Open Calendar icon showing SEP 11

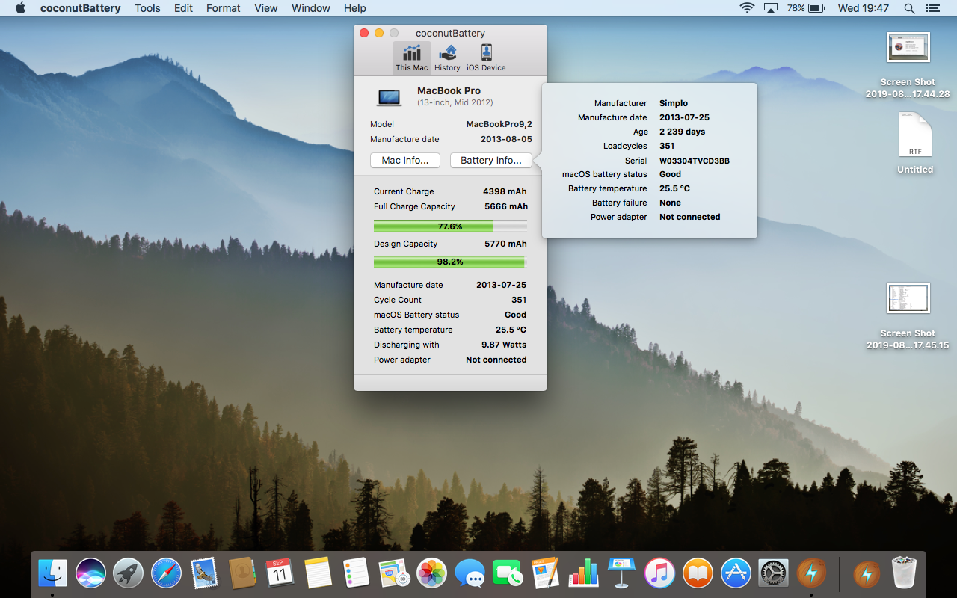click(280, 573)
